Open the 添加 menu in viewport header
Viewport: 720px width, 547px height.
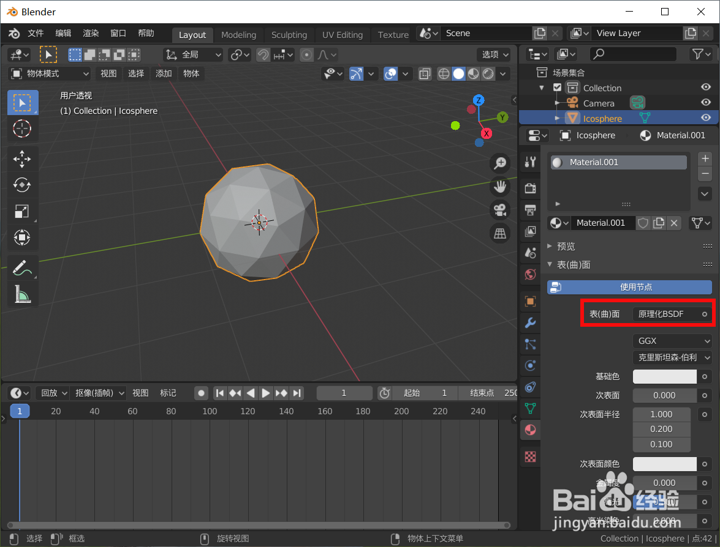click(x=164, y=74)
